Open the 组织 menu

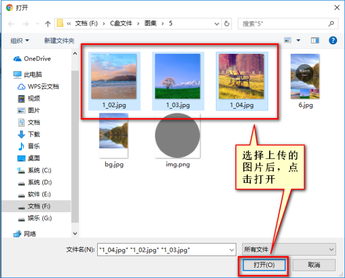tap(20, 40)
